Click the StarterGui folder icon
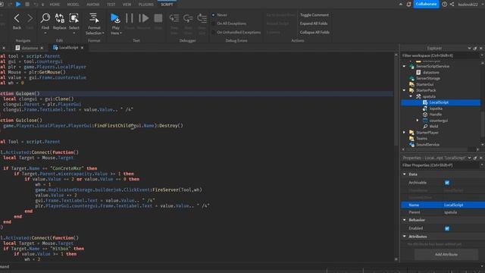Viewport: 485px width, 273px height. click(411, 84)
